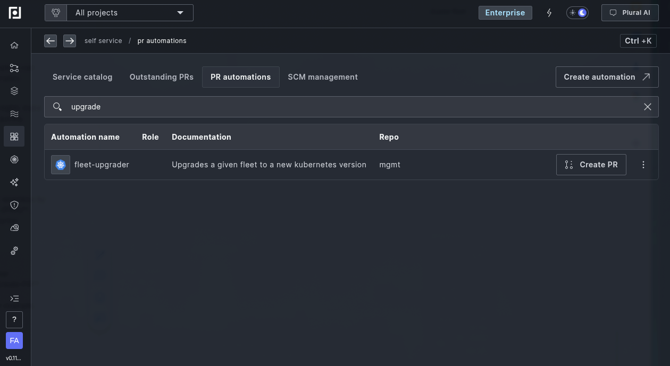This screenshot has width=670, height=366.
Task: Open the cloud cost icon in sidebar
Action: (x=14, y=228)
